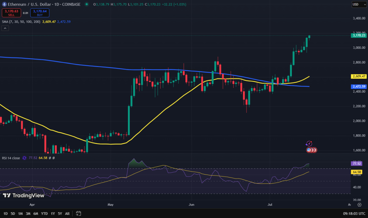Click the RSI indicator refresh icon
This screenshot has width=368, height=218.
pos(24,158)
